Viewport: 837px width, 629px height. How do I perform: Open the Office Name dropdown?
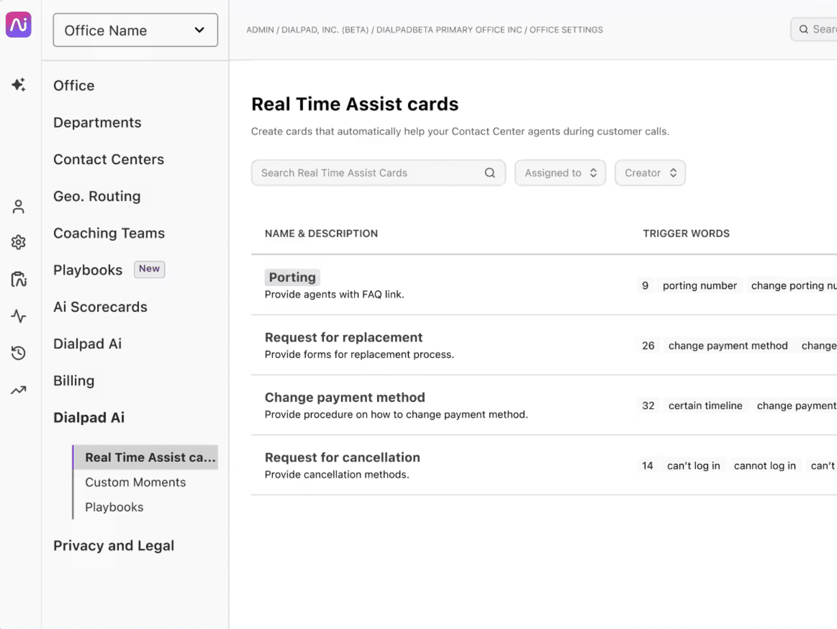[135, 30]
